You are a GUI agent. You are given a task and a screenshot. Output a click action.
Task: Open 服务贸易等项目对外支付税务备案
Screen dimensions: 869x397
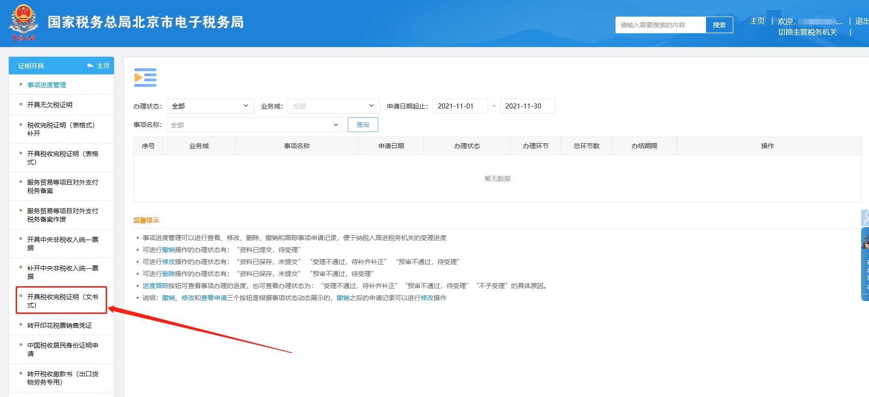pyautogui.click(x=63, y=186)
